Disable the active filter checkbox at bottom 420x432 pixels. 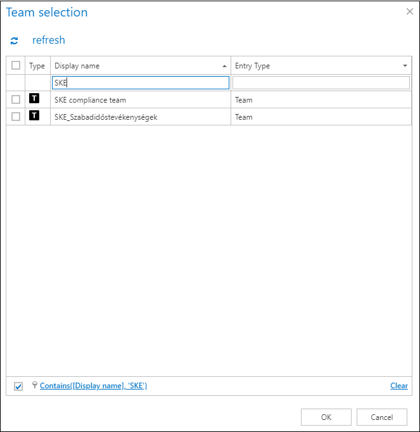(x=18, y=386)
